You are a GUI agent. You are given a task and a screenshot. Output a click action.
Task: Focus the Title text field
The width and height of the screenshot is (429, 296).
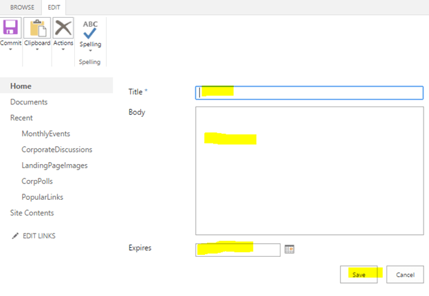point(309,92)
